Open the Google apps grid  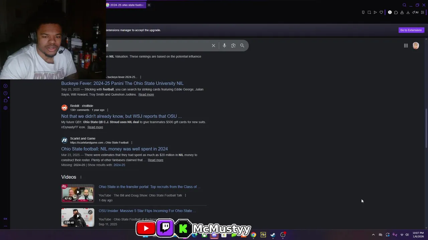click(406, 46)
